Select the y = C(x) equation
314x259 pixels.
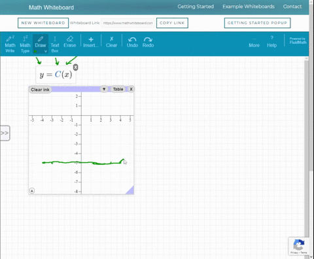pos(56,75)
